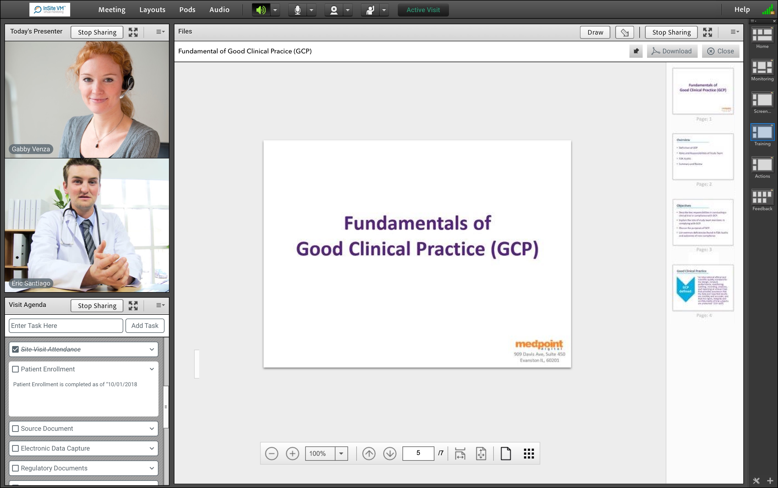Toggle the speaker audio icon
Image resolution: width=778 pixels, height=488 pixels.
[261, 10]
